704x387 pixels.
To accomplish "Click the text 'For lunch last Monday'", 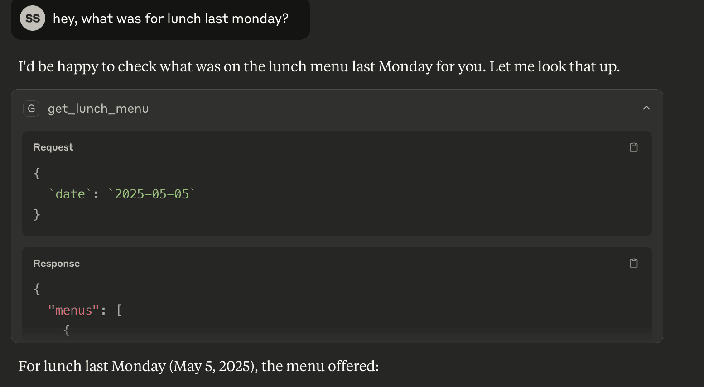I will pos(92,366).
